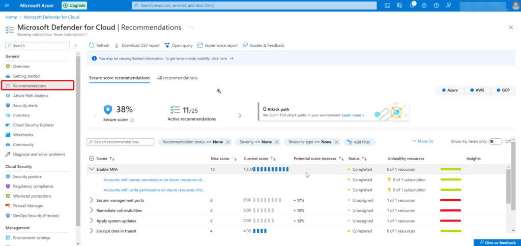Select Secure score recommendations tab
The width and height of the screenshot is (521, 246).
[119, 78]
